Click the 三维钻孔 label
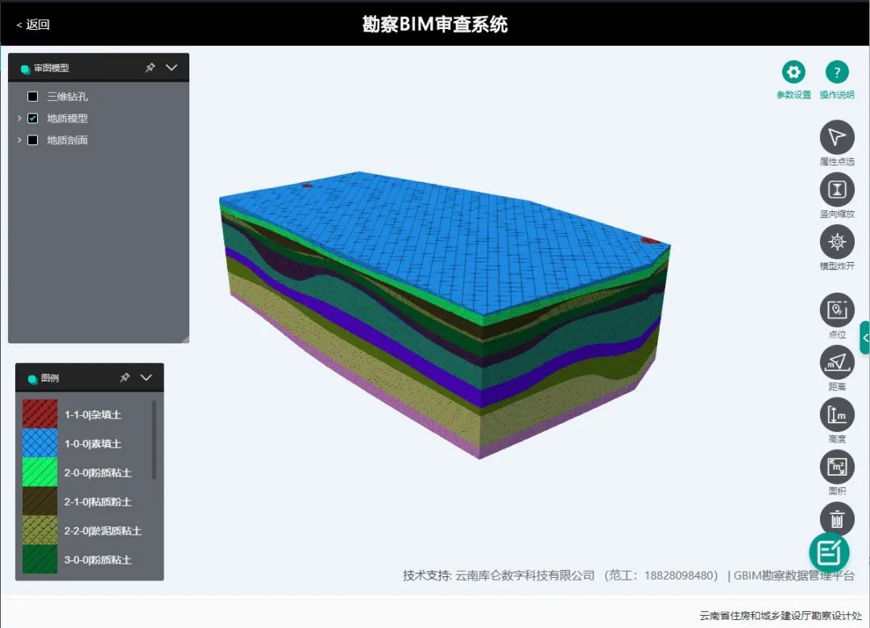Image resolution: width=870 pixels, height=628 pixels. point(67,97)
